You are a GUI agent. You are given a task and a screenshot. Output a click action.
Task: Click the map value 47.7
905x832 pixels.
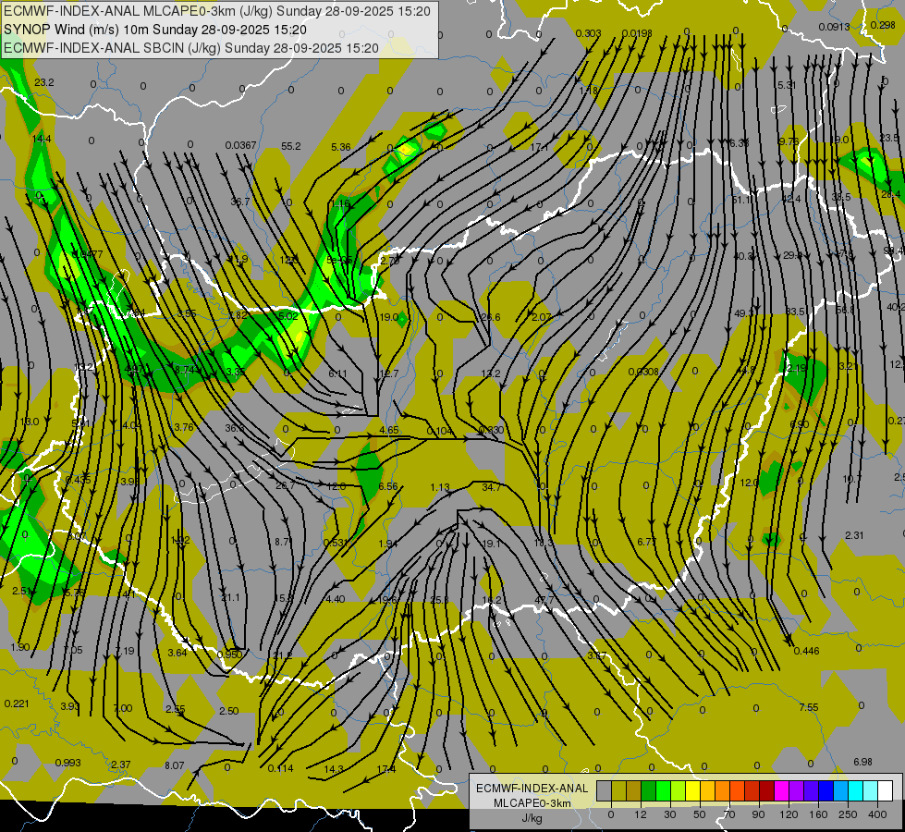[x=544, y=599]
